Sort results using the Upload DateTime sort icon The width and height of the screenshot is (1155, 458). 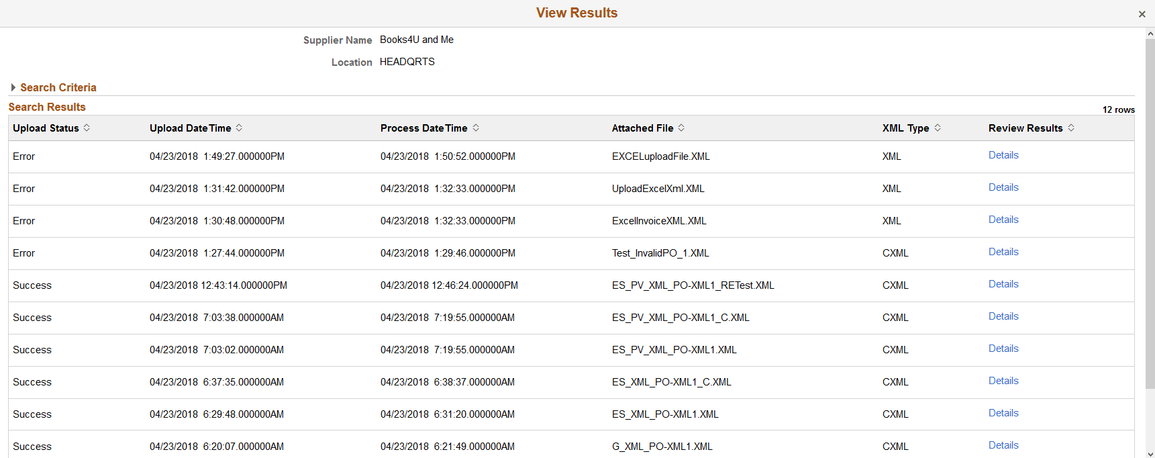click(x=240, y=128)
